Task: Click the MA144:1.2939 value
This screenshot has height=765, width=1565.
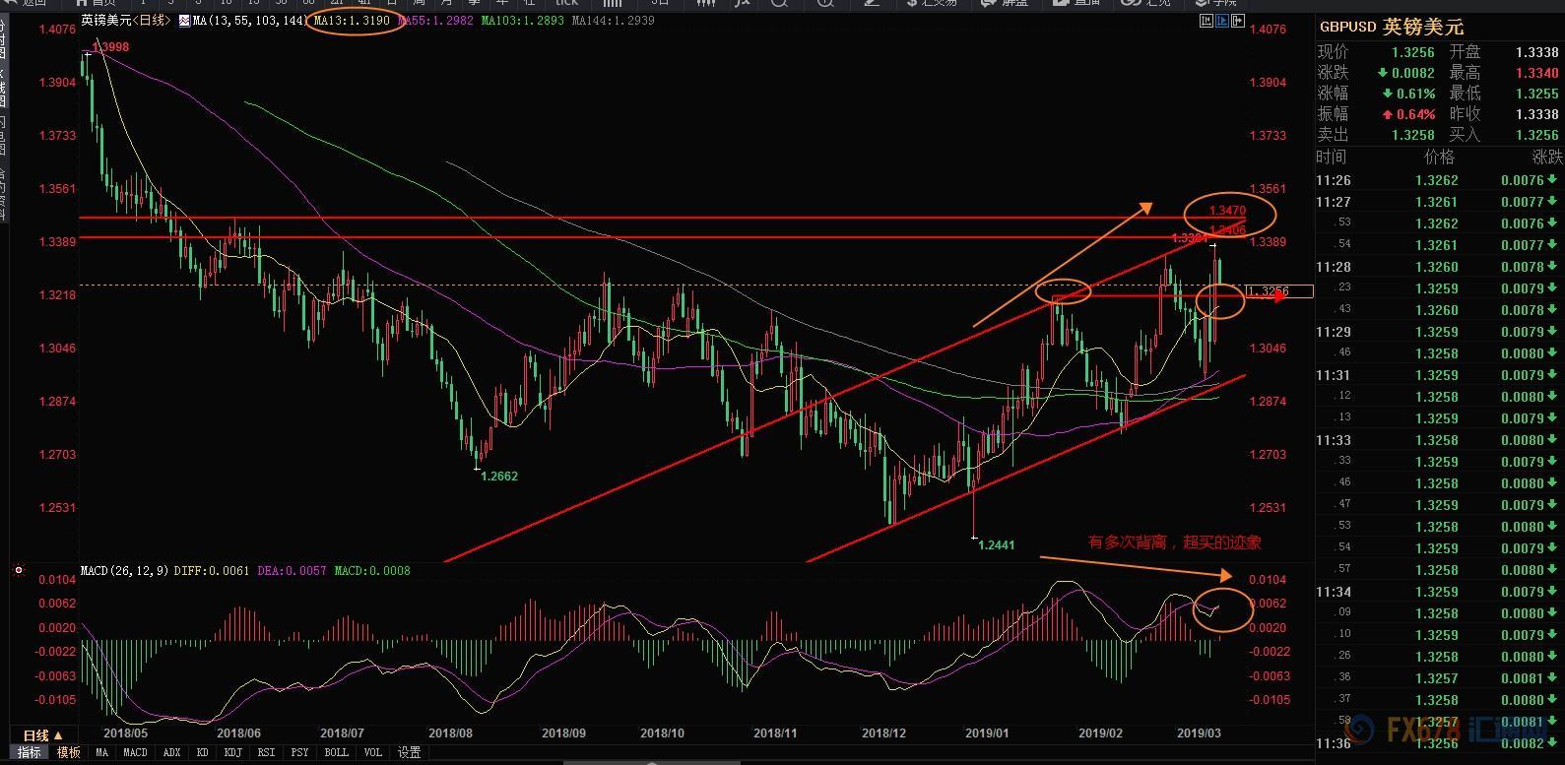Action: click(x=613, y=21)
